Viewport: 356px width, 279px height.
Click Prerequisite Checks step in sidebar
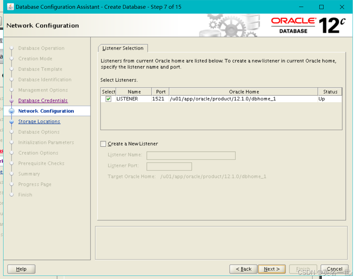(41, 163)
